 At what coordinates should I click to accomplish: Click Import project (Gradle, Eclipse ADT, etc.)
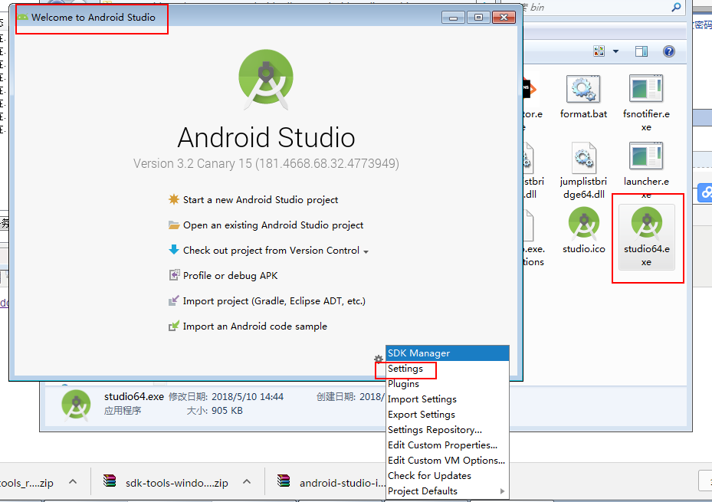pos(274,301)
